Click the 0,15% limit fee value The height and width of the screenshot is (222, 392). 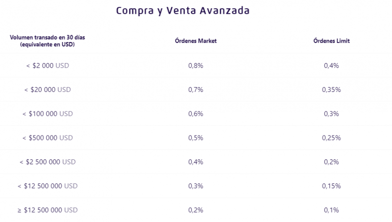tap(332, 186)
